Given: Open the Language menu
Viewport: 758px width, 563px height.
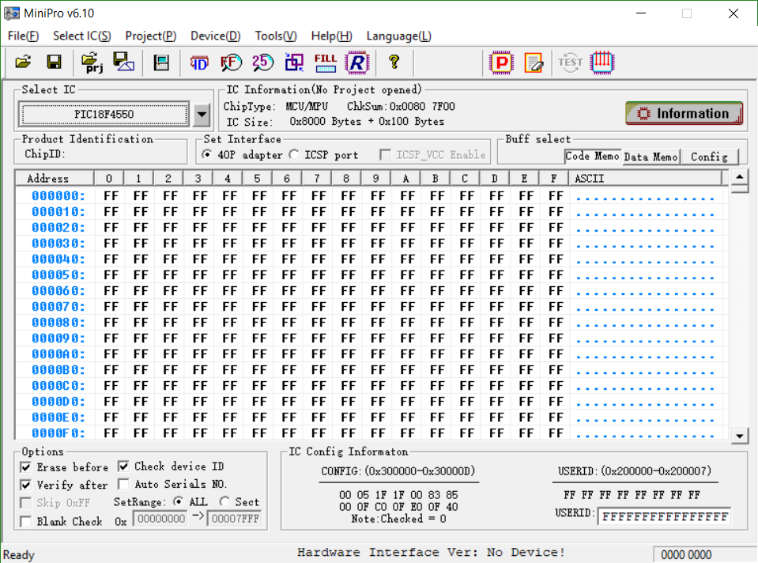Looking at the screenshot, I should tap(399, 36).
